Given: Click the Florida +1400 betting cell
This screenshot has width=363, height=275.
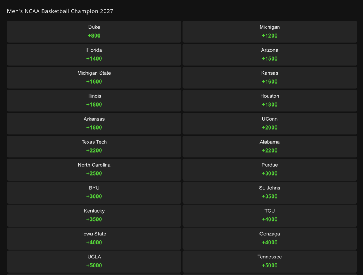Looking at the screenshot, I should (94, 55).
